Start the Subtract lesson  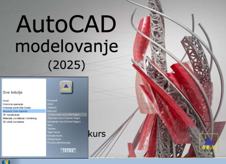(x=52, y=108)
